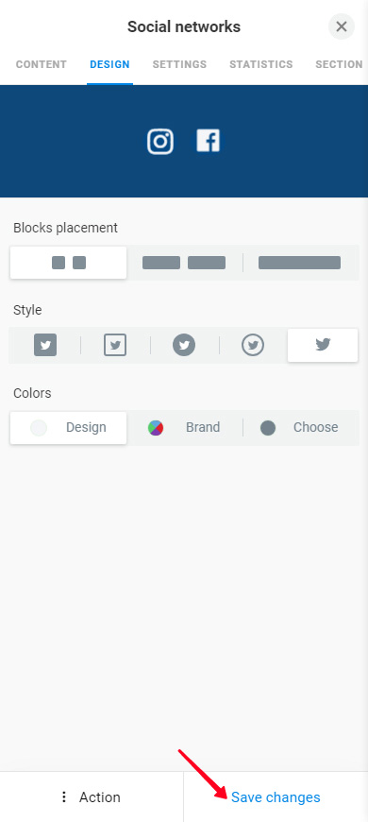Open the Section tab
The height and width of the screenshot is (822, 368).
[x=339, y=64]
